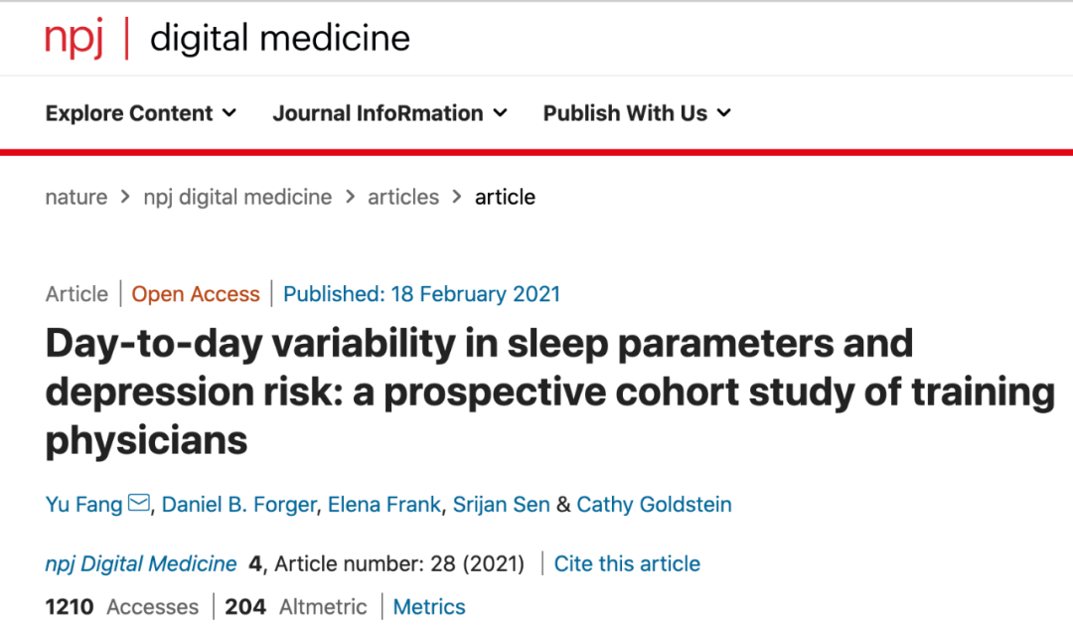
Task: Open npj digital medicine breadcrumb link
Action: point(237,197)
